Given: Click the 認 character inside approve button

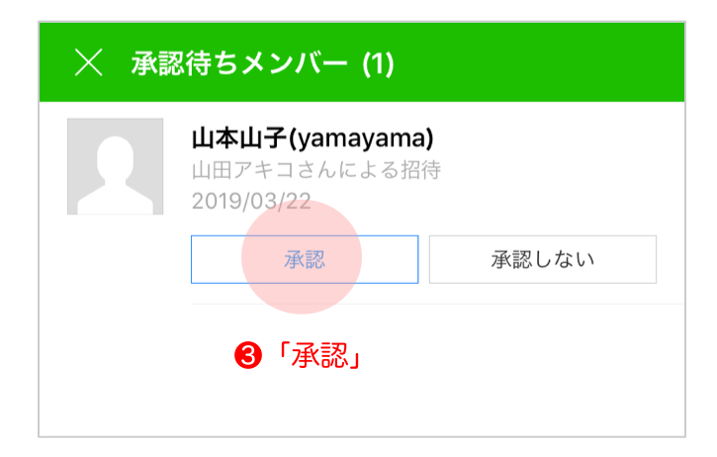Looking at the screenshot, I should 315,259.
